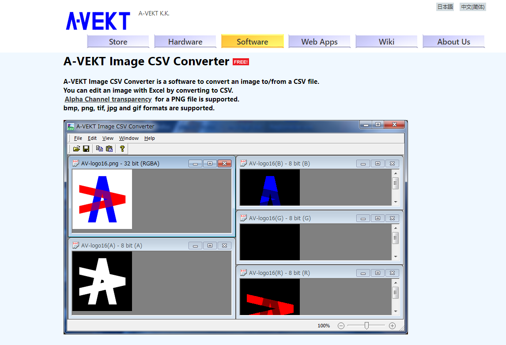Go to the Store tab
Viewport: 506px width, 345px height.
pos(118,41)
